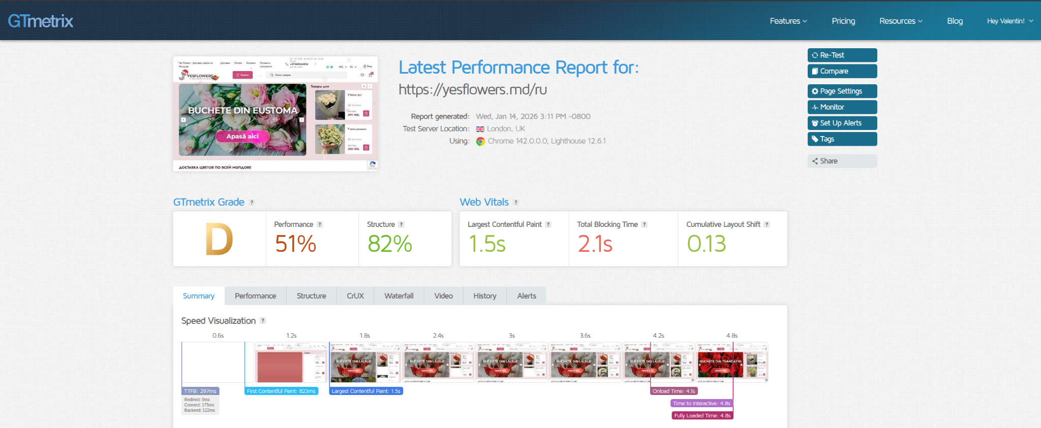Switch to the Waterfall tab
The height and width of the screenshot is (428, 1041).
(399, 296)
